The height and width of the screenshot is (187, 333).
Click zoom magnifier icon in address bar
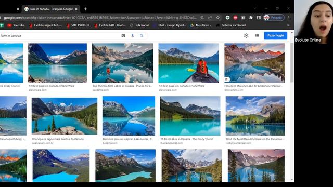click(x=202, y=18)
